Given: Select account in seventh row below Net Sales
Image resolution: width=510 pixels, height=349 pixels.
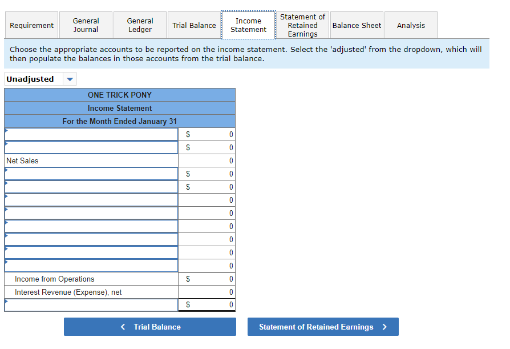Looking at the screenshot, I should click(91, 252).
